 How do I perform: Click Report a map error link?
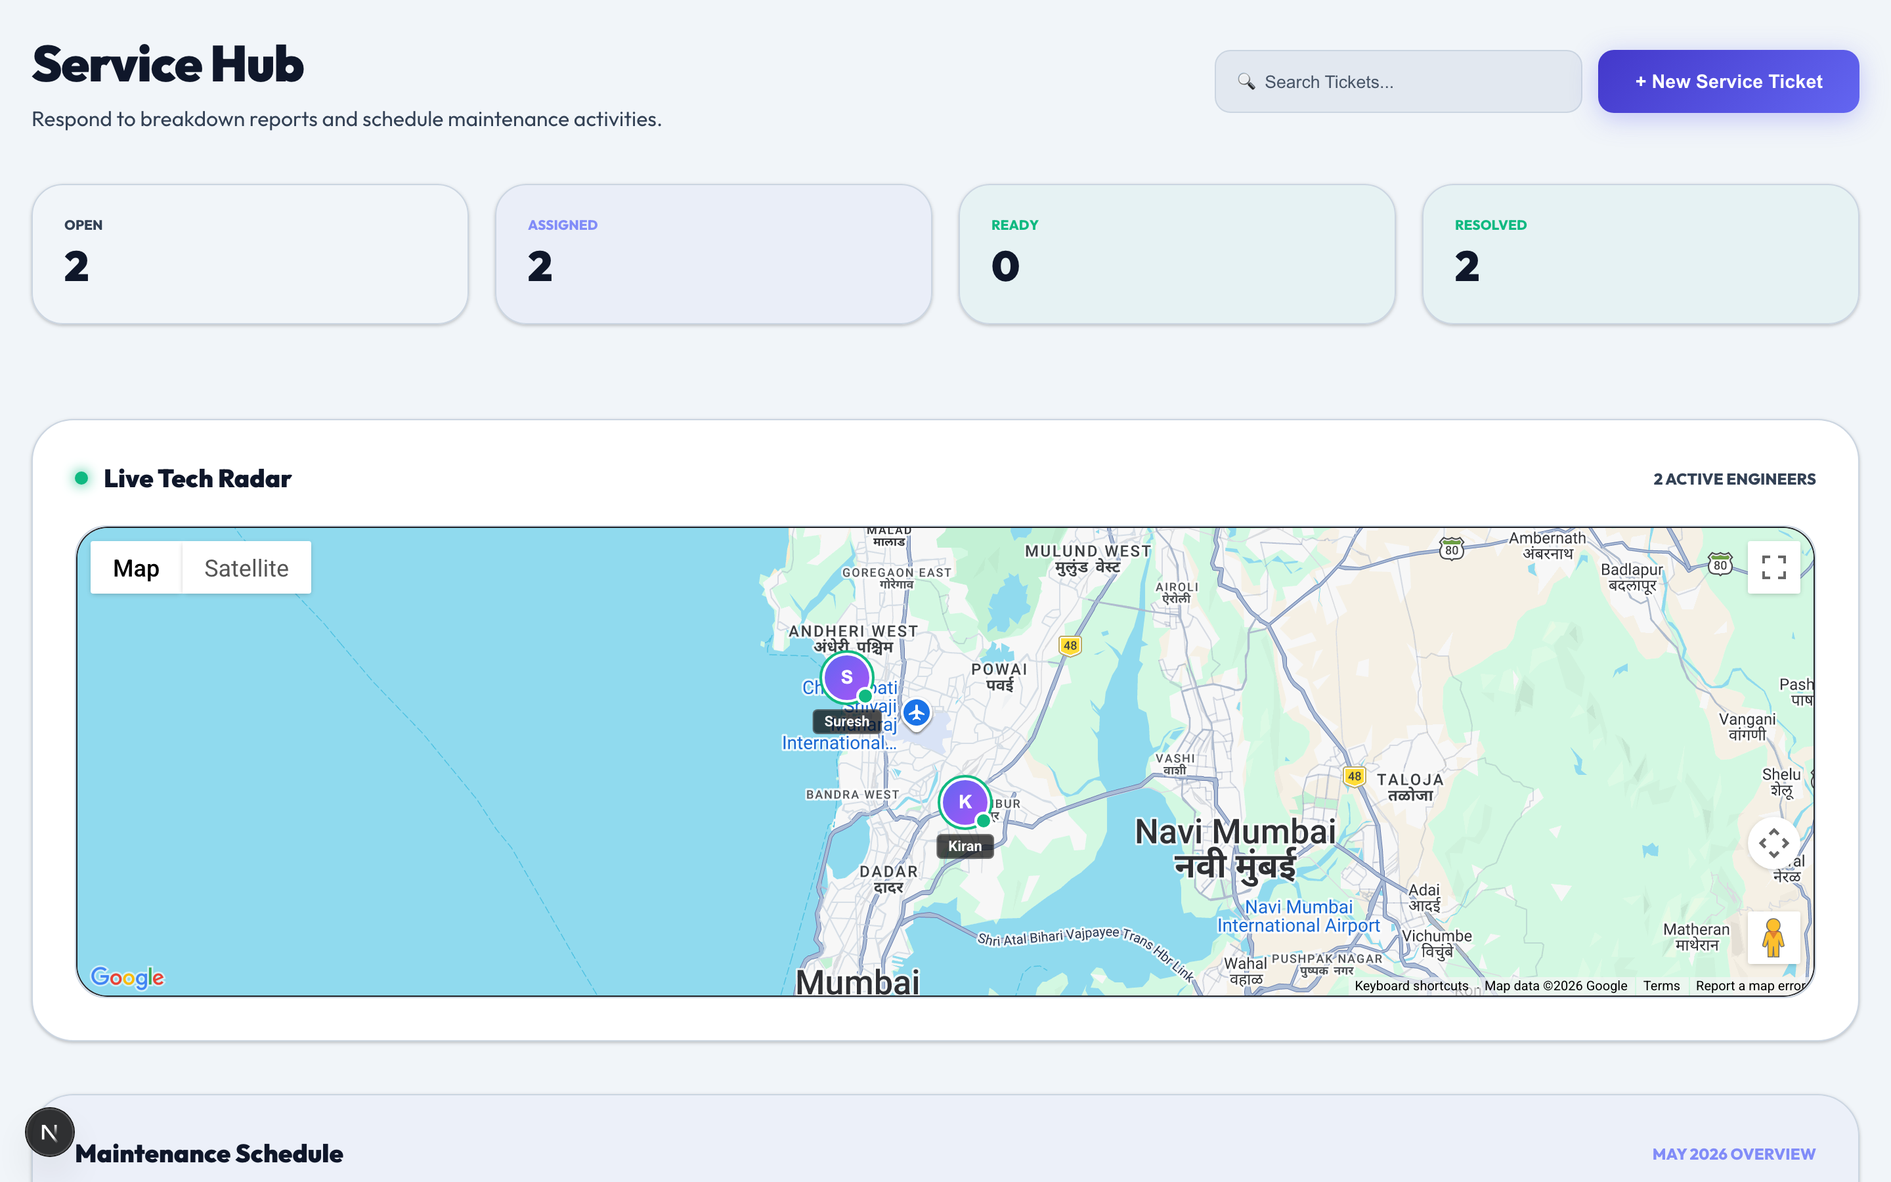(1750, 986)
